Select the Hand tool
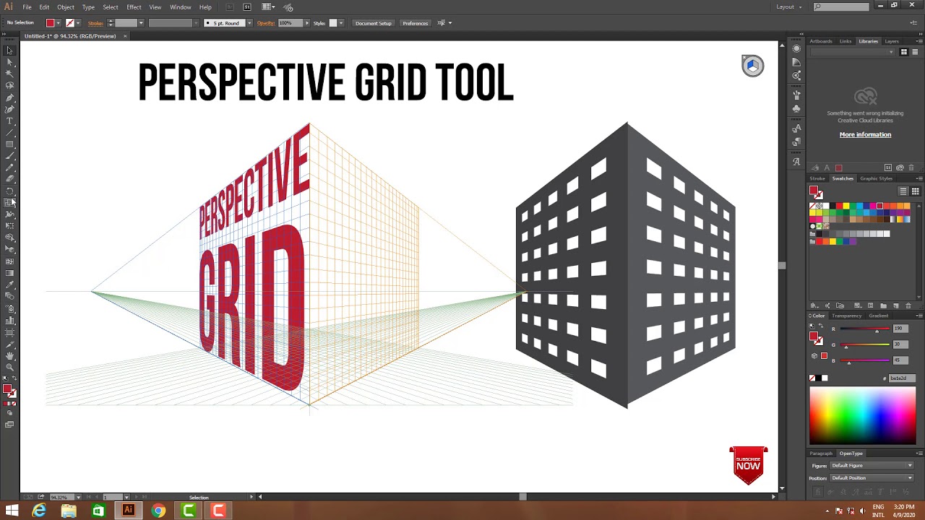This screenshot has width=925, height=520. click(9, 355)
